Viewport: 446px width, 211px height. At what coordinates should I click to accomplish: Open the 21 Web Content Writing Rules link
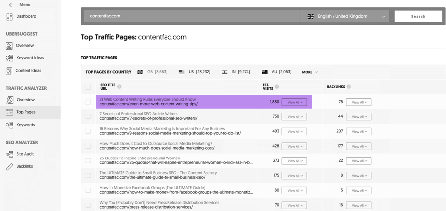click(x=147, y=100)
